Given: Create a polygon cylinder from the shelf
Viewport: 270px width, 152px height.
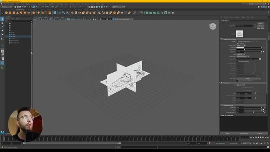Looking at the screenshot, I should coord(14,13).
